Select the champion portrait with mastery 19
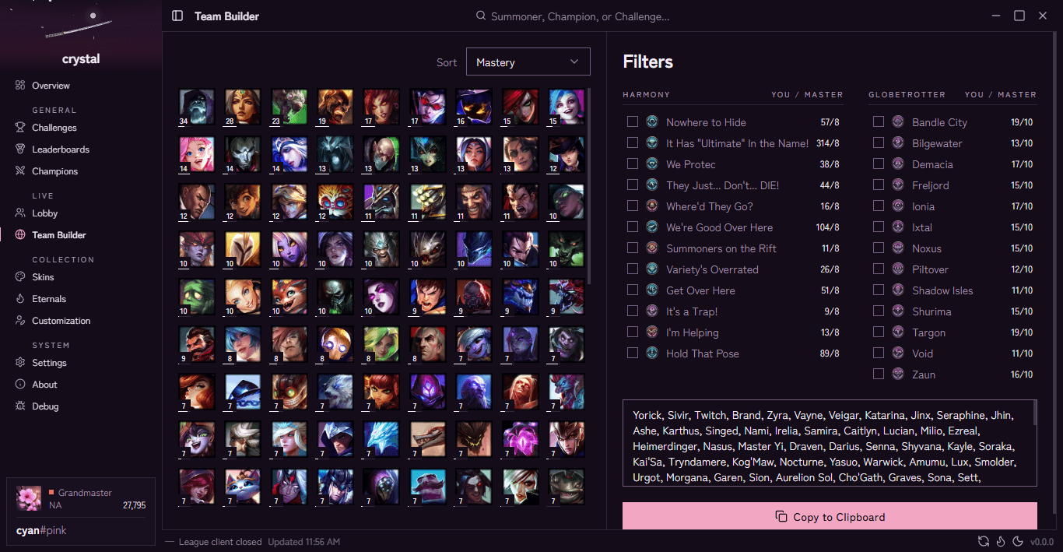This screenshot has width=1063, height=552. tap(335, 107)
